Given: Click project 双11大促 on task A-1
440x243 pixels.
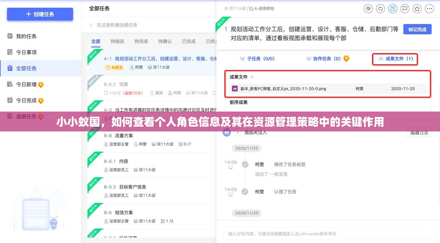Looking at the screenshot, I should point(159,67).
